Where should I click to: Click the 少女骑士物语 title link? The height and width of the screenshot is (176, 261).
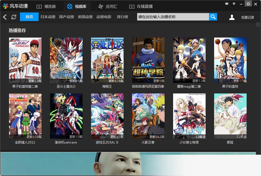point(189,142)
